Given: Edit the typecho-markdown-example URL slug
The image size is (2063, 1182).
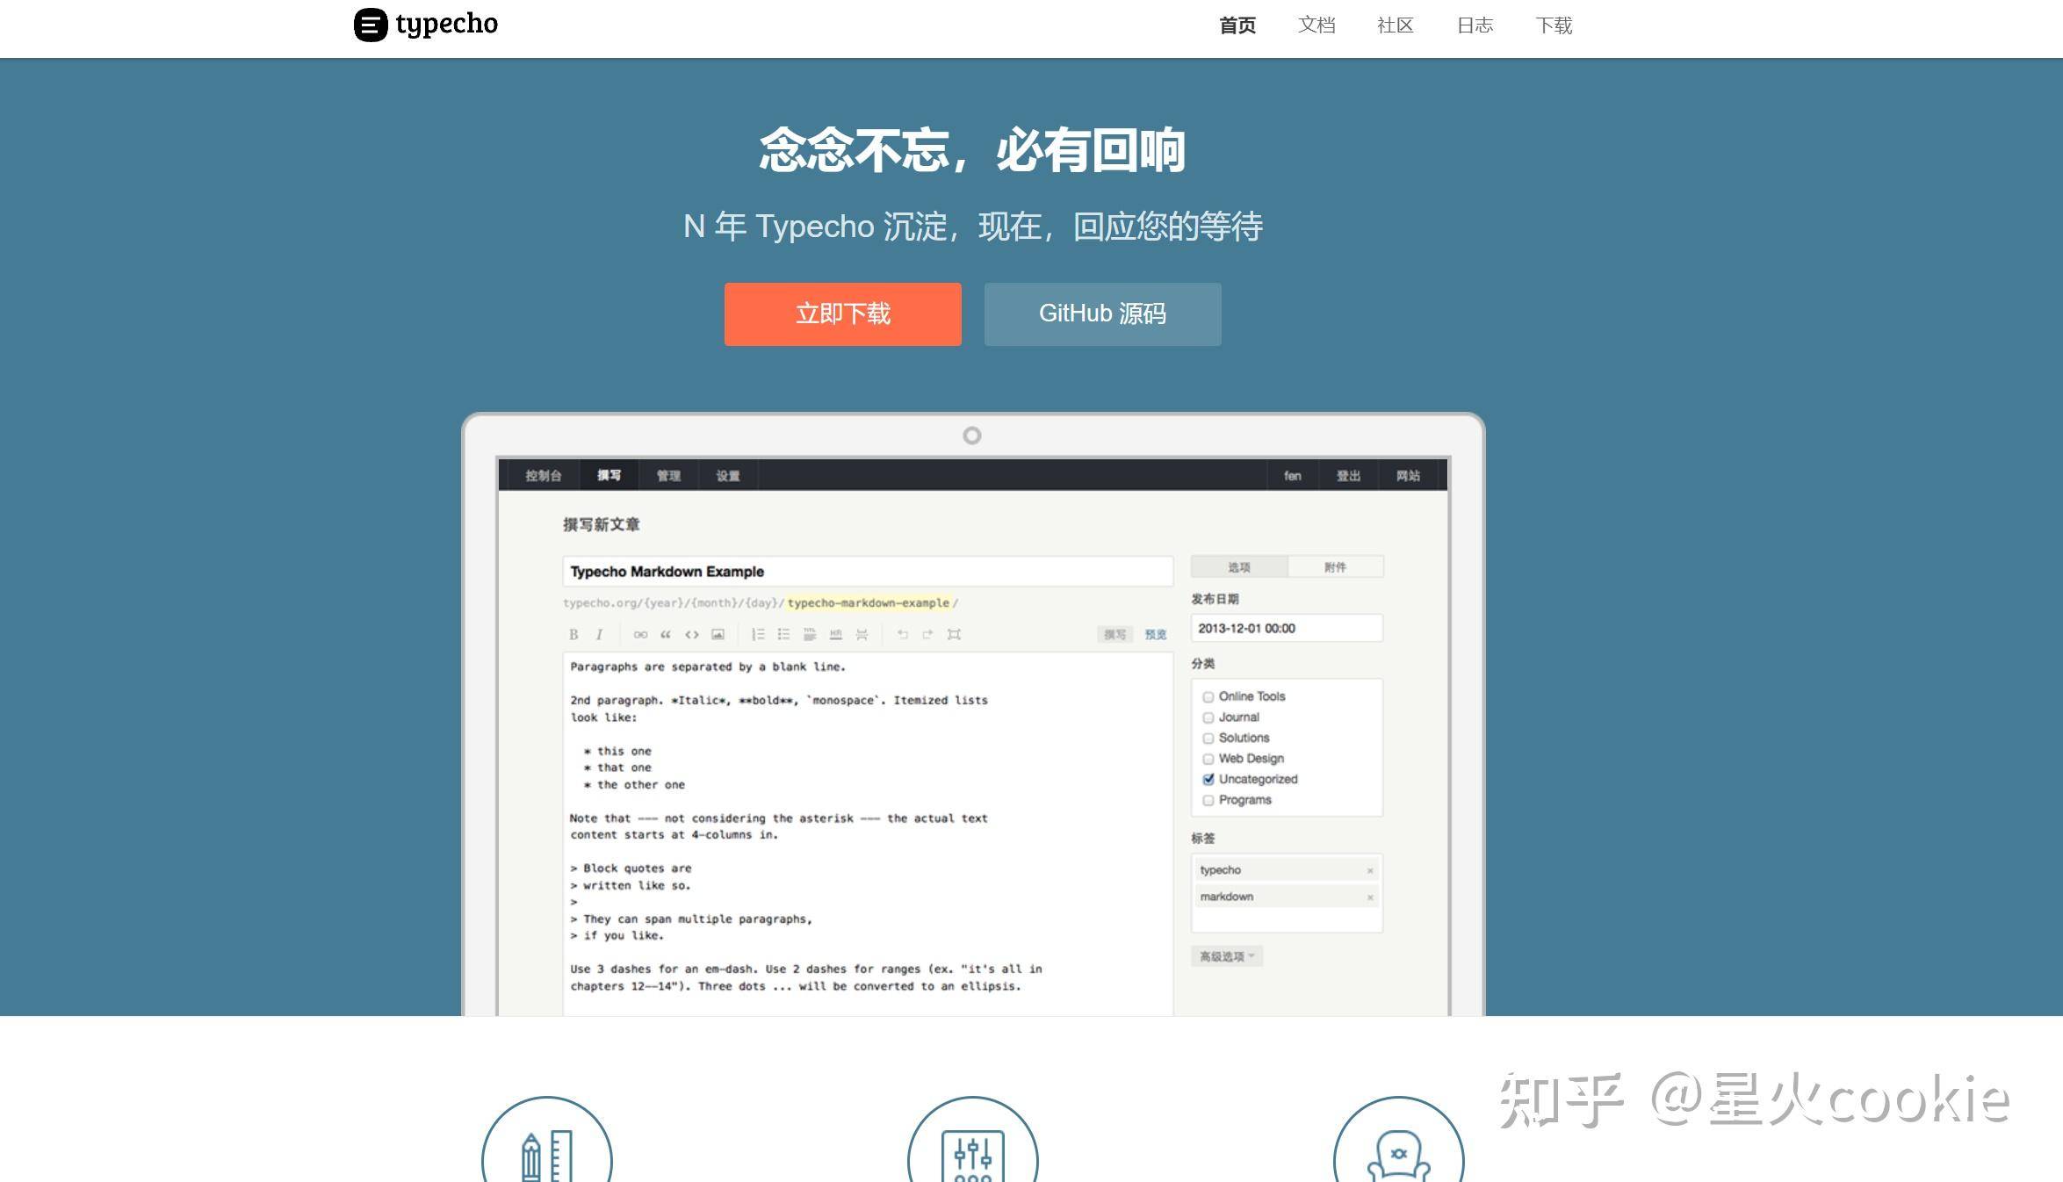Looking at the screenshot, I should coord(868,602).
